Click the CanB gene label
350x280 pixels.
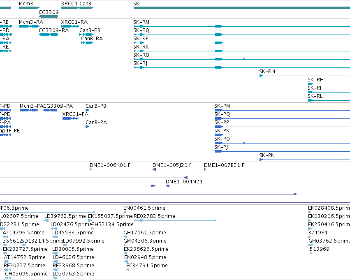tap(85, 4)
